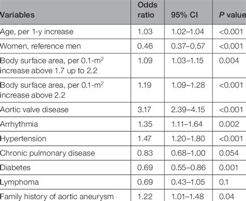This screenshot has width=246, height=201.
Task: Select the Lymphoma row label
Action: [19, 182]
